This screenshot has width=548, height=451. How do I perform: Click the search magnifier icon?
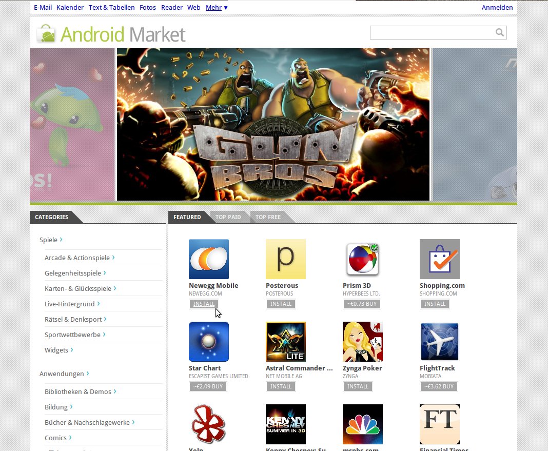(500, 32)
